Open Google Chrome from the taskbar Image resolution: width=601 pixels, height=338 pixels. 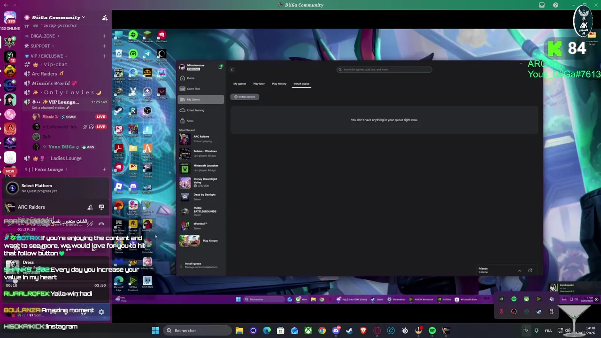322,330
